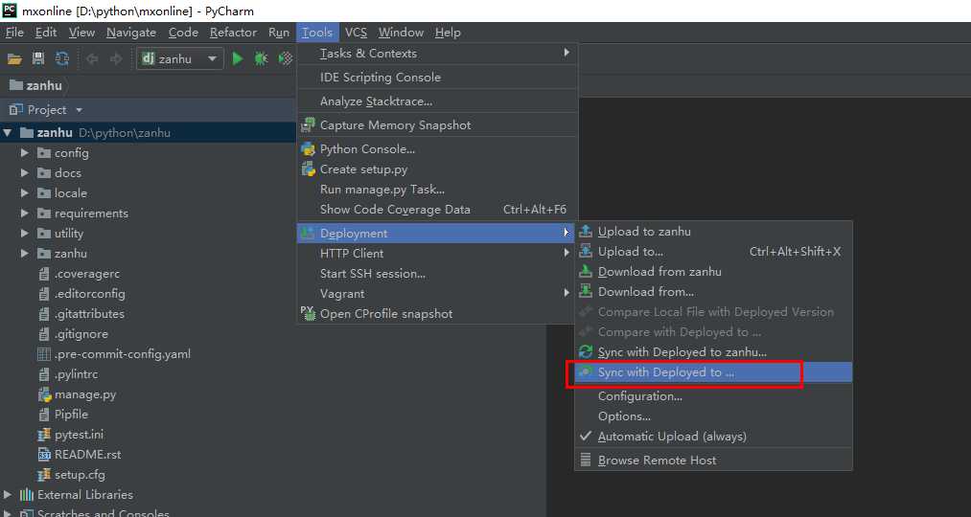Click the Debug bug icon in toolbar
This screenshot has height=517, width=971.
point(261,58)
